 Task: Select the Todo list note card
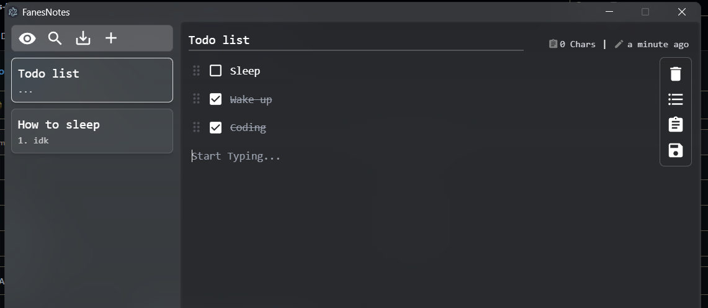(92, 80)
